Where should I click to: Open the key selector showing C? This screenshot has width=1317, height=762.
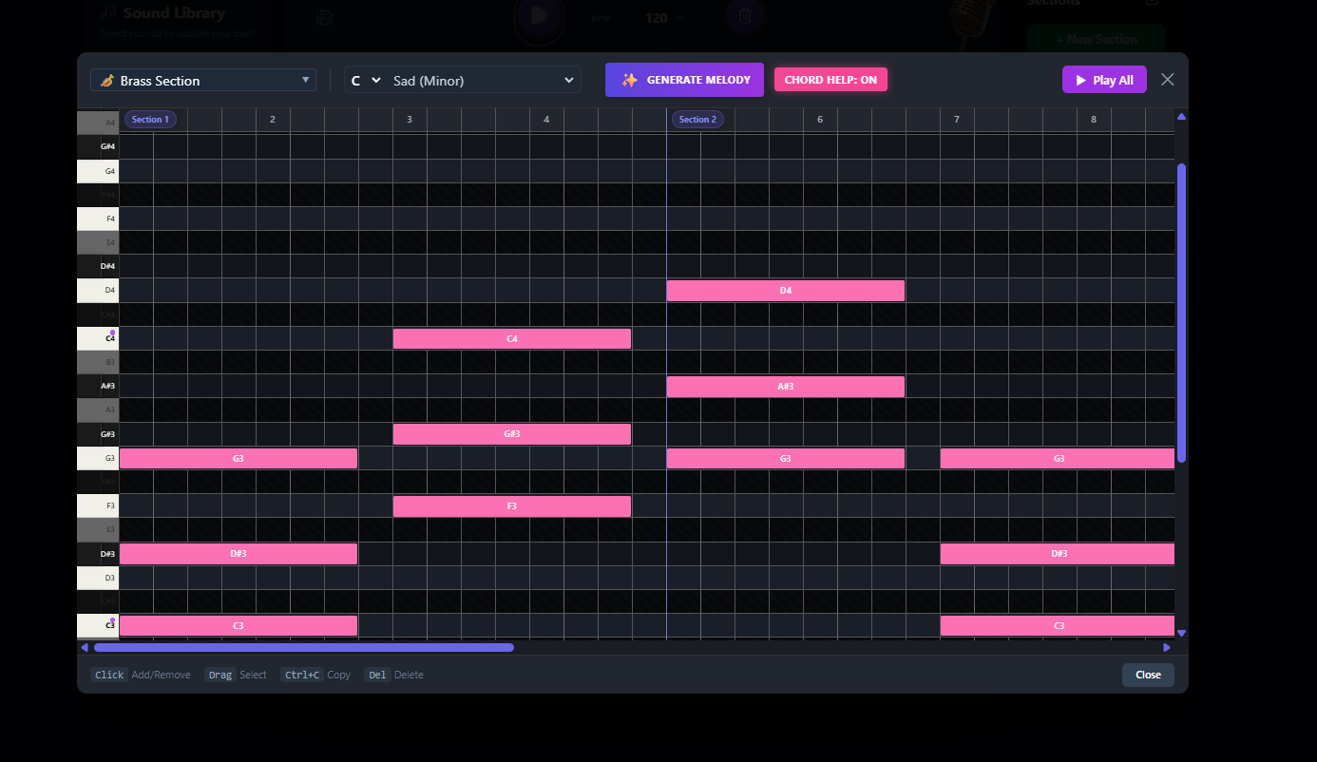click(x=365, y=80)
